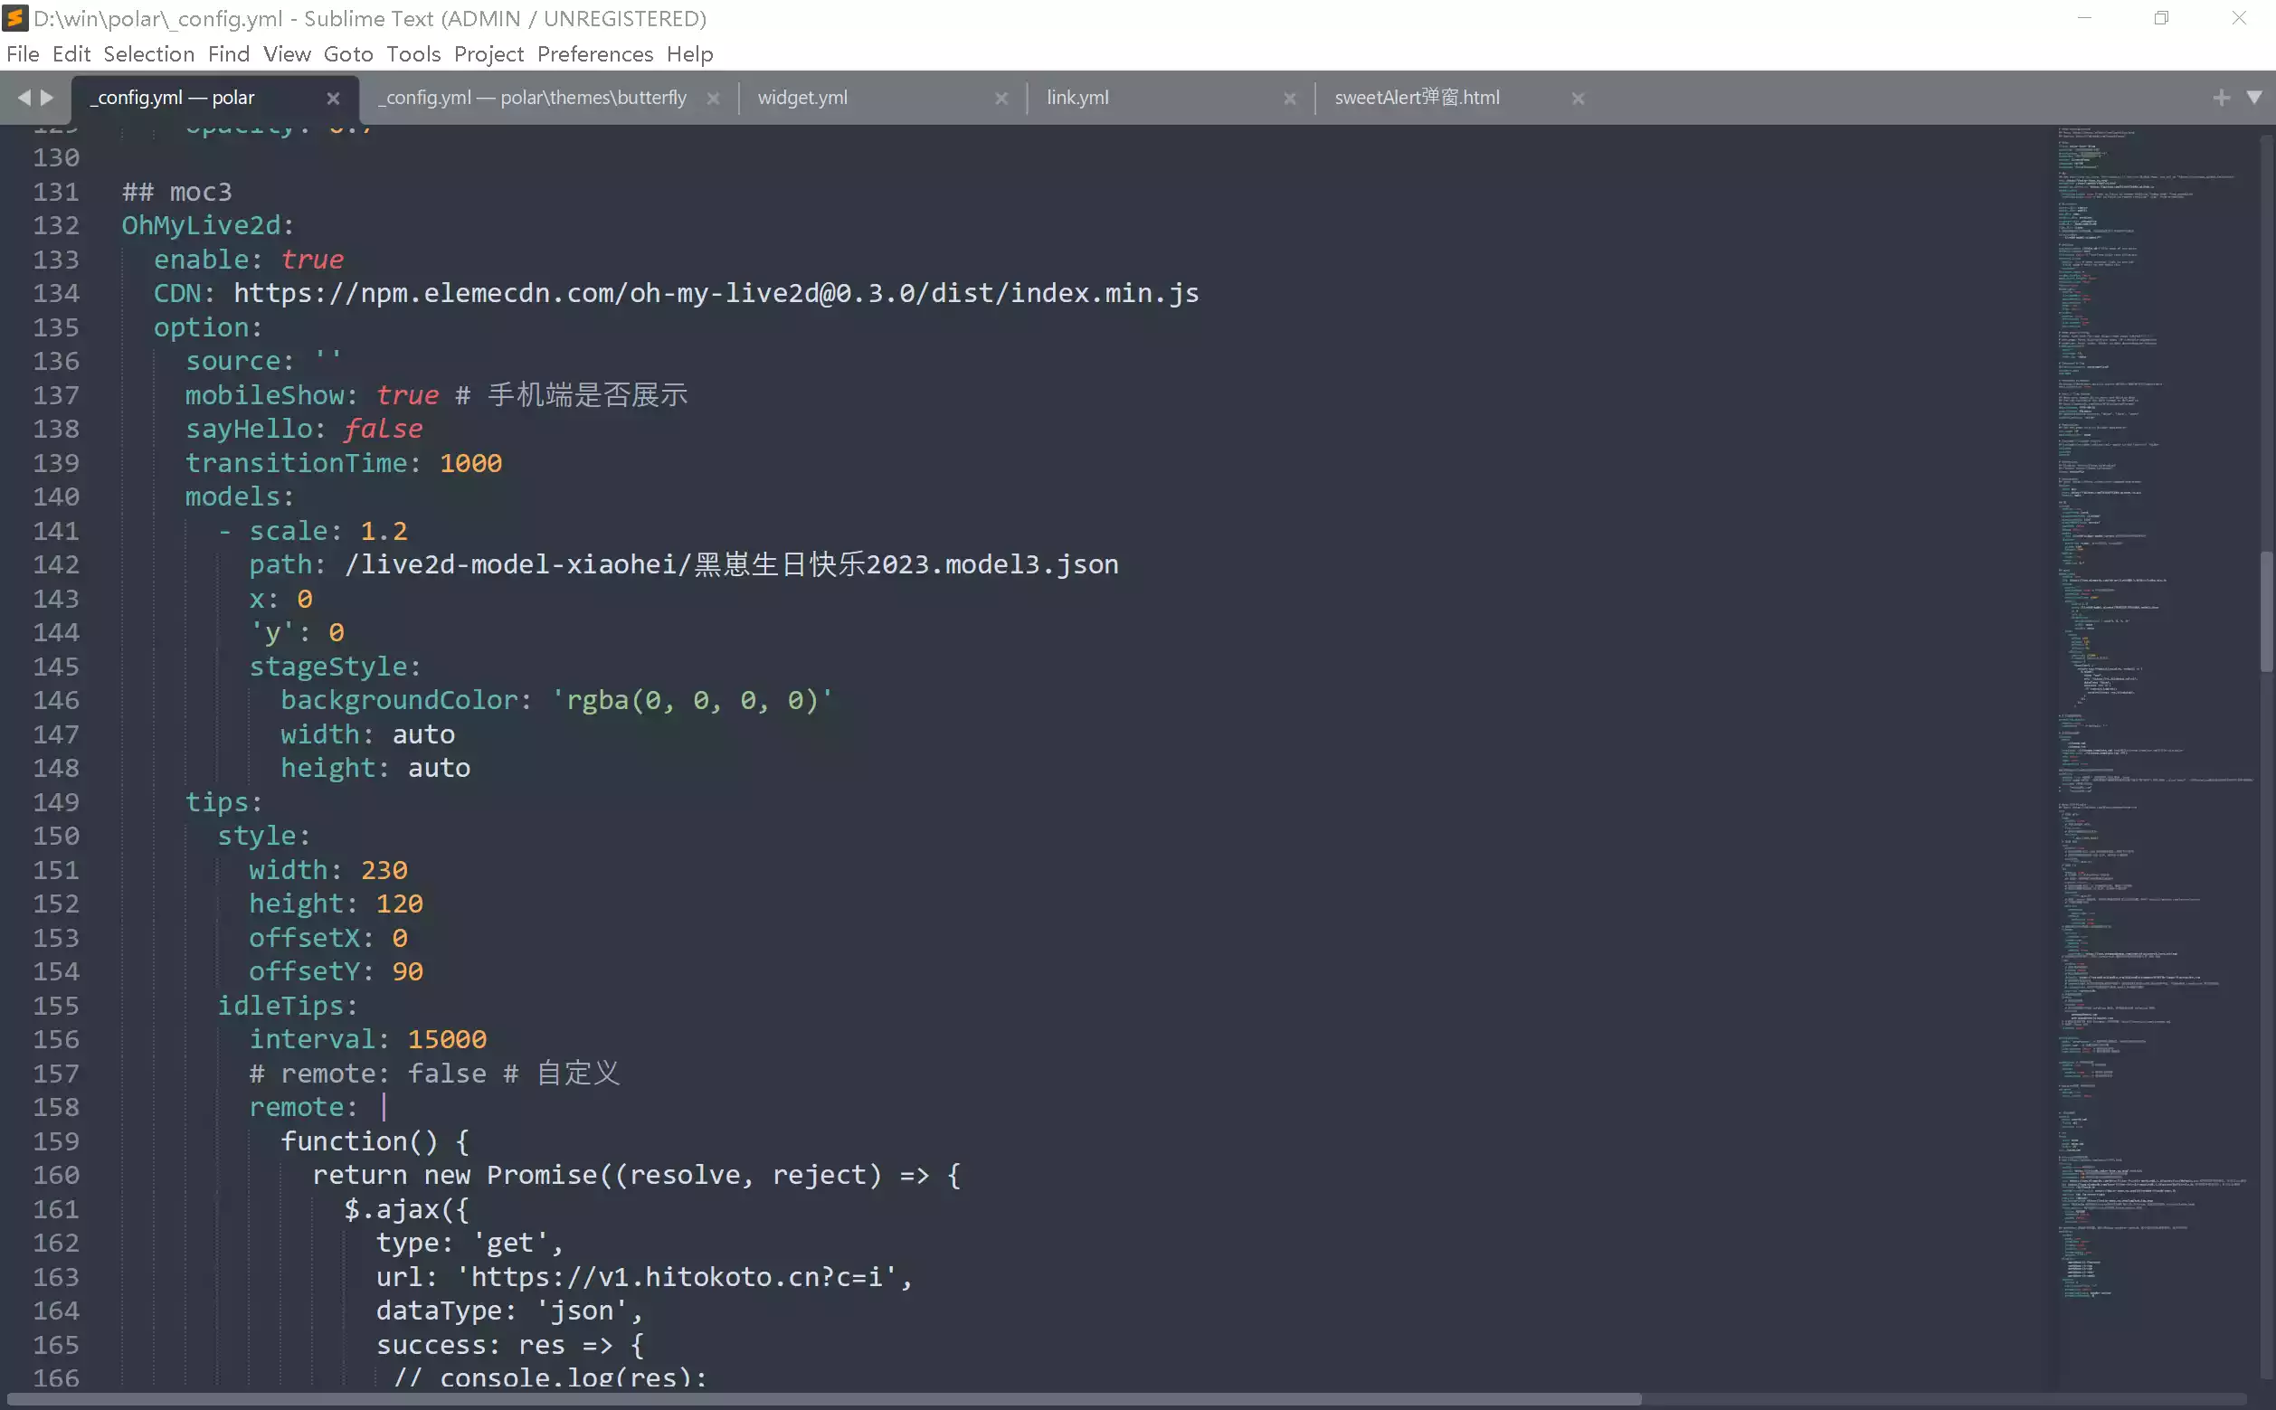
Task: Close the butterfly _config.yml tab
Action: [x=713, y=98]
